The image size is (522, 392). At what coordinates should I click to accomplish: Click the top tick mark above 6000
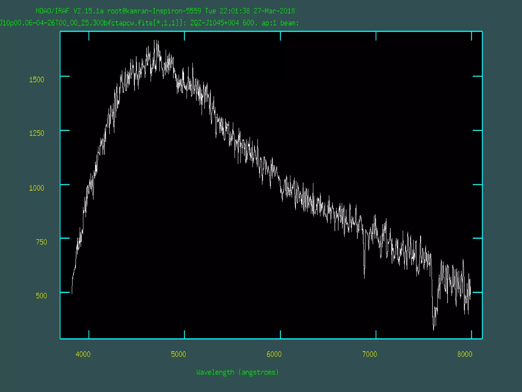pos(280,36)
